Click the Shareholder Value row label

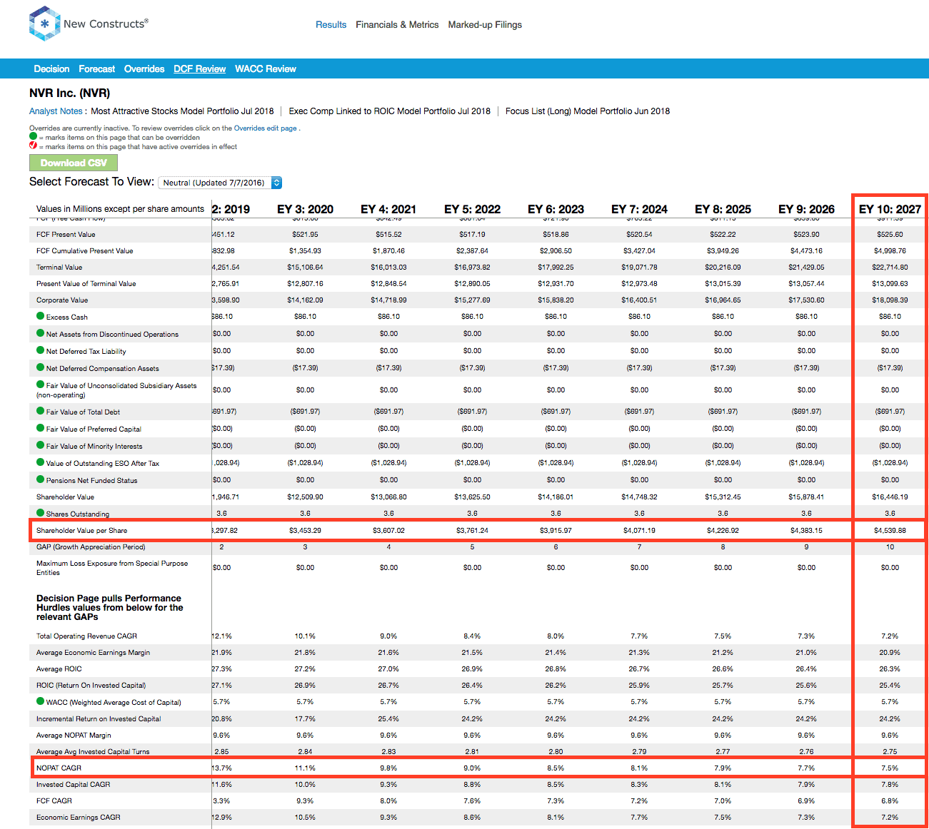coord(65,497)
